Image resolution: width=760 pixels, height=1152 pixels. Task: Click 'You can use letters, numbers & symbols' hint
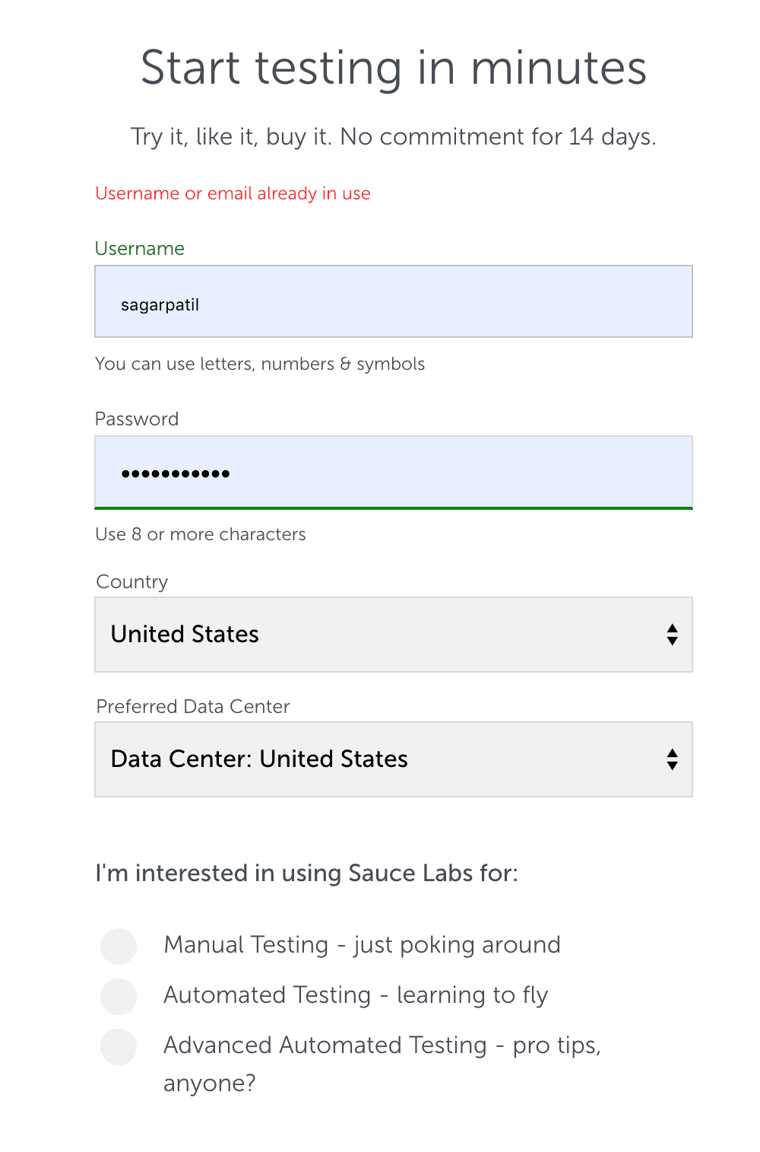click(260, 364)
